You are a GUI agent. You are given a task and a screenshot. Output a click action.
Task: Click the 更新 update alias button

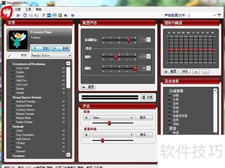click(x=18, y=55)
